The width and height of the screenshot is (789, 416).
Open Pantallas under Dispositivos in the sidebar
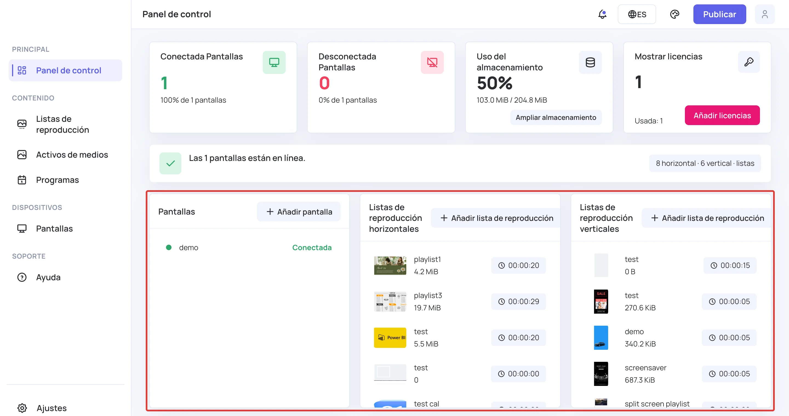point(65,229)
